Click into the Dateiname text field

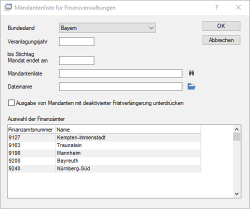tap(120, 86)
